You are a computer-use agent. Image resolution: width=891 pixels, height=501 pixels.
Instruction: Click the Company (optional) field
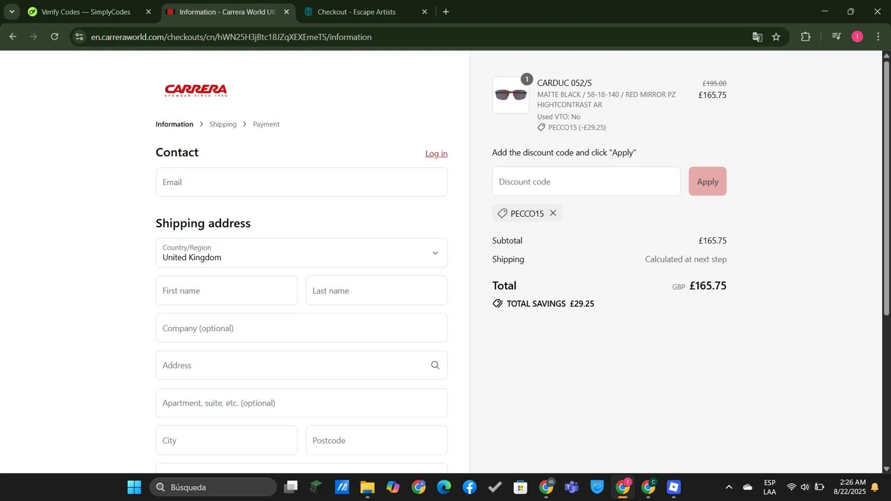point(302,328)
